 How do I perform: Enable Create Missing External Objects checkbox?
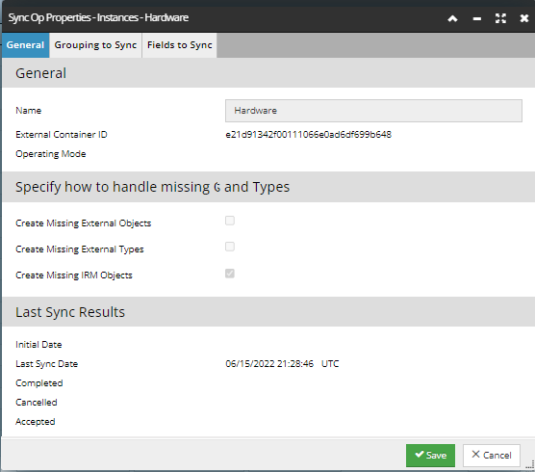230,221
